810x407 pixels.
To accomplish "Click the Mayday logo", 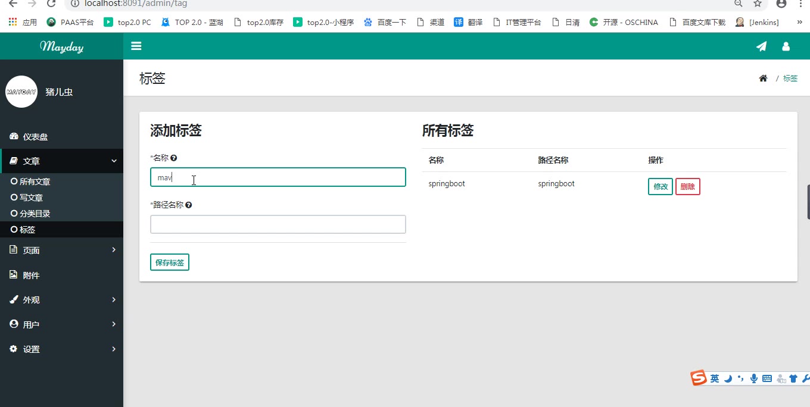I will [61, 46].
